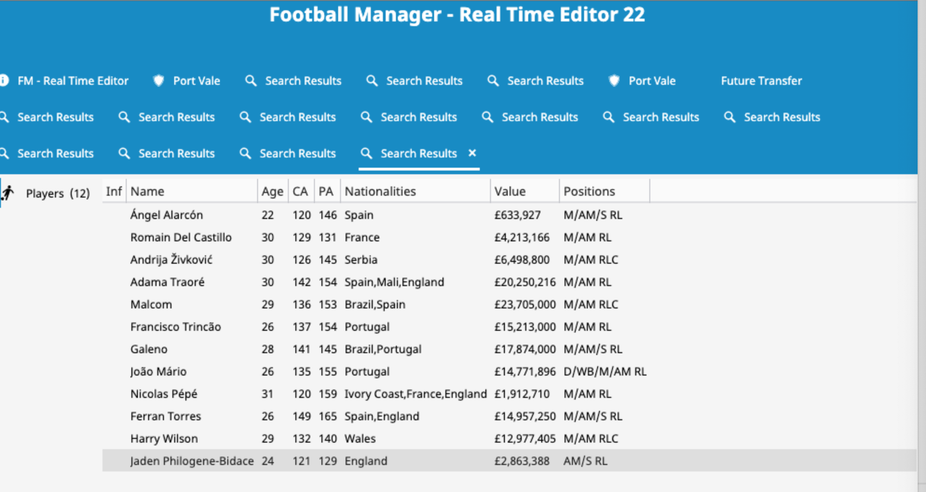926x492 pixels.
Task: Sort by the Value column header
Action: click(x=510, y=191)
